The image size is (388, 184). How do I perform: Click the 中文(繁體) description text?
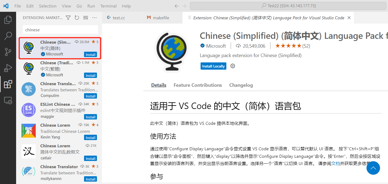(50, 69)
